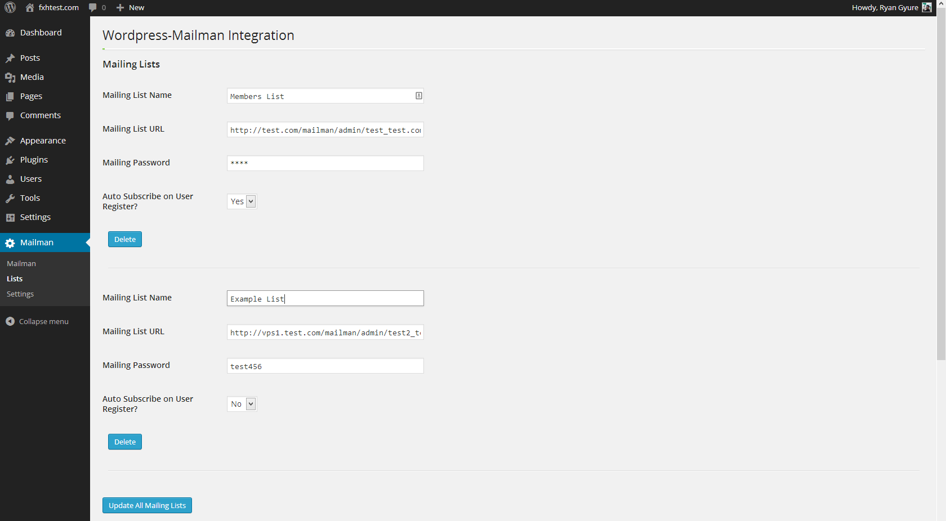The width and height of the screenshot is (946, 521).
Task: Click the Collapse menu arrow icon
Action: tap(10, 321)
